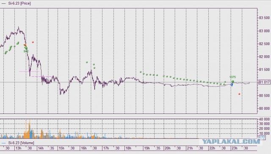The height and width of the screenshot is (154, 271).
Task: Click the 16h time axis label
Action: (84, 148)
